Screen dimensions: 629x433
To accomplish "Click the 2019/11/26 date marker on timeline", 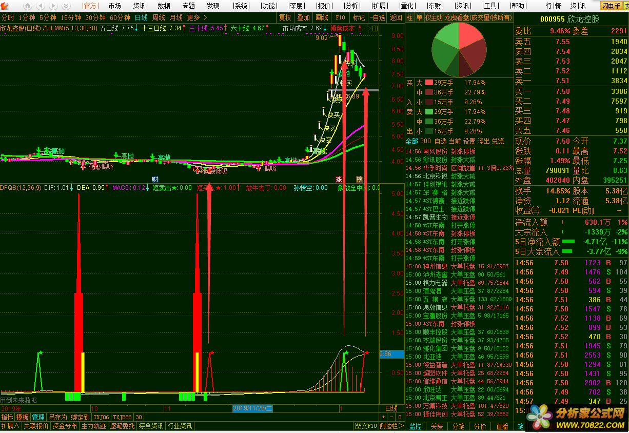I will click(252, 408).
